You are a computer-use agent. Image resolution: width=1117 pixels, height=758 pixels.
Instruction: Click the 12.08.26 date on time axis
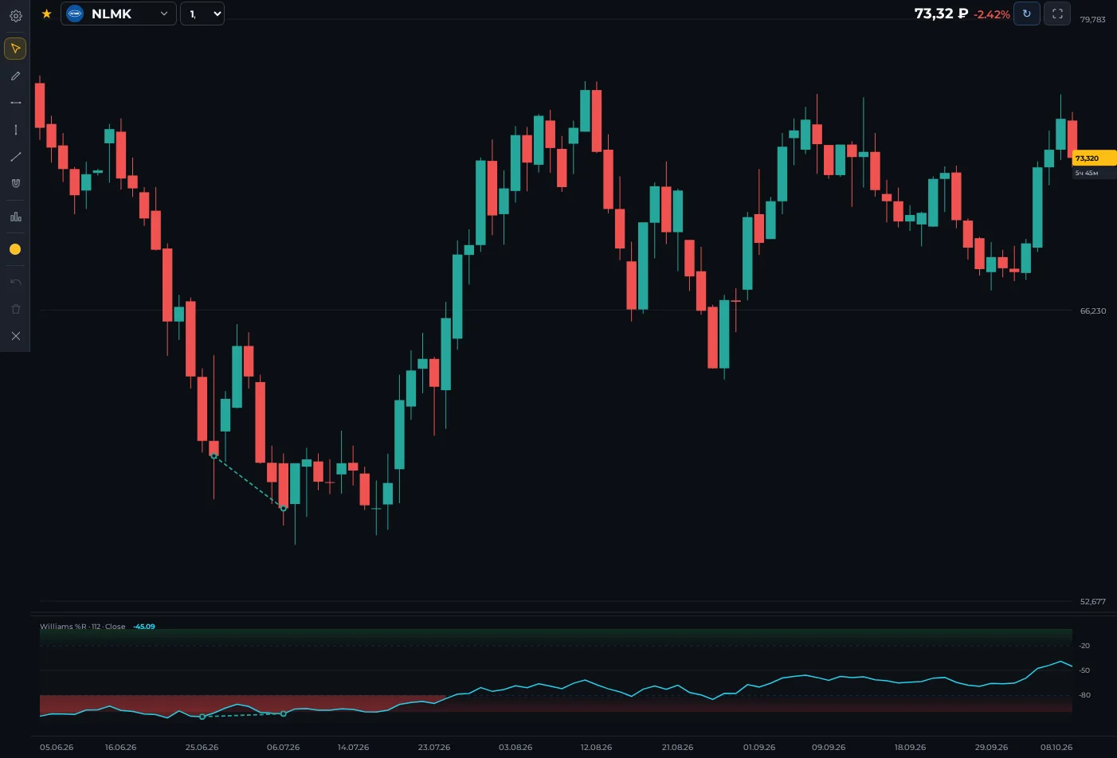[596, 748]
